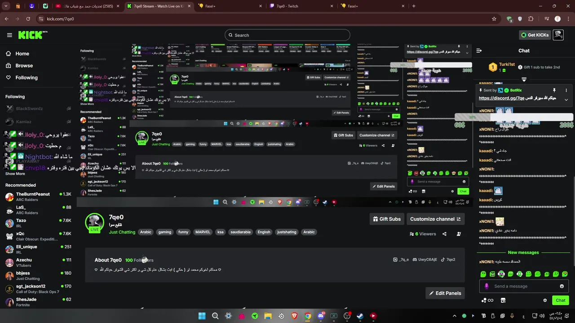
Task: Click Gift Subs button
Action: pyautogui.click(x=387, y=219)
